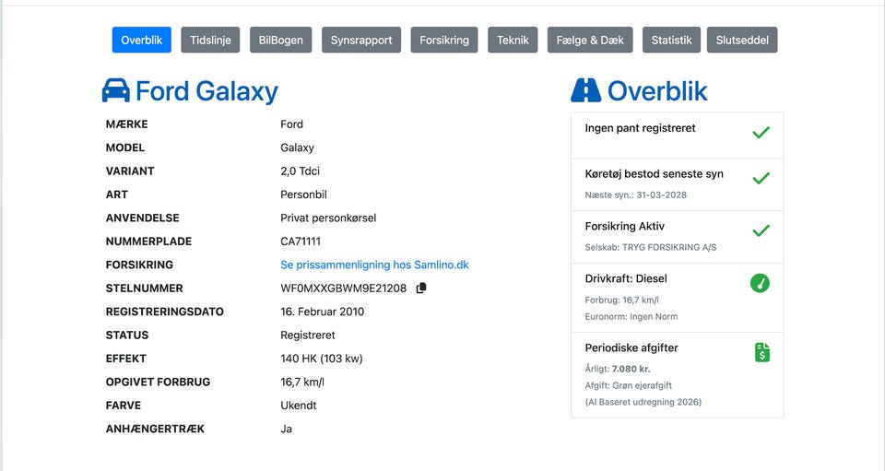Open the BilBogen tab
The width and height of the screenshot is (885, 471).
pos(280,40)
